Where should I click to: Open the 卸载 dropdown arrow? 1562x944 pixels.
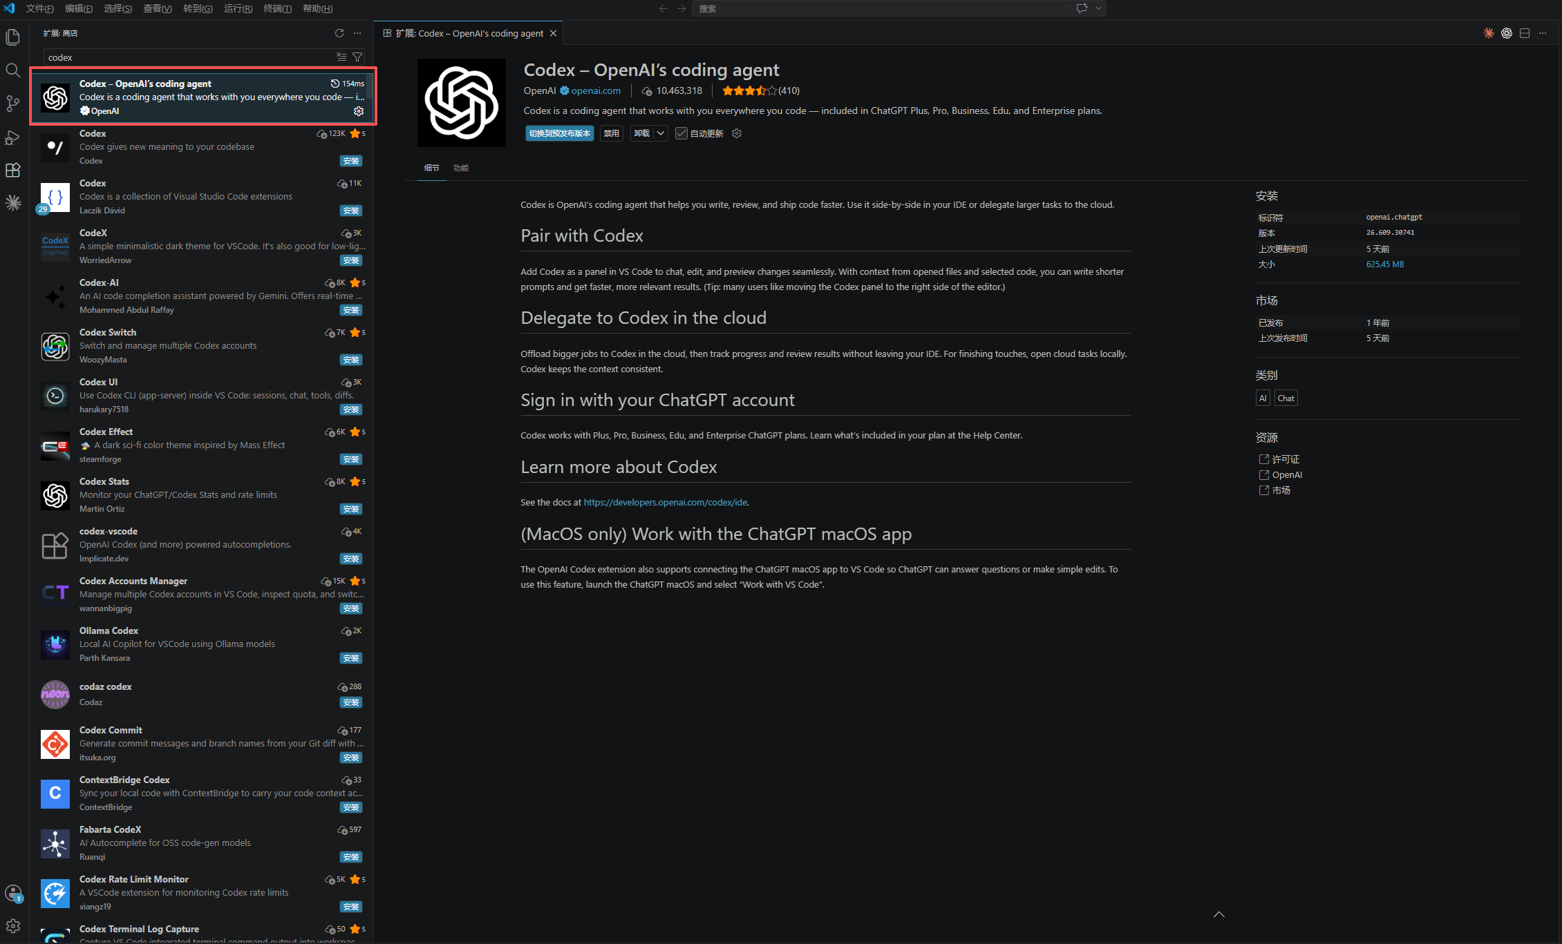click(x=661, y=133)
